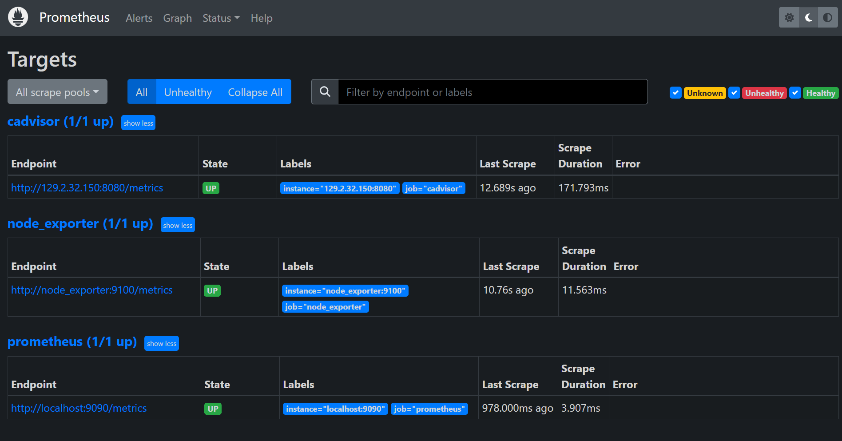Uncheck the Healthy state filter checkbox
This screenshot has height=441, width=842.
point(795,93)
